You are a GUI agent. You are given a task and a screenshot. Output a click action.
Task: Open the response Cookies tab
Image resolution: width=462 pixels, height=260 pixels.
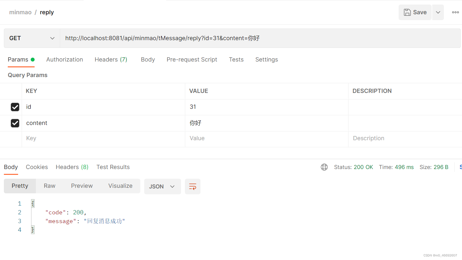pos(37,167)
